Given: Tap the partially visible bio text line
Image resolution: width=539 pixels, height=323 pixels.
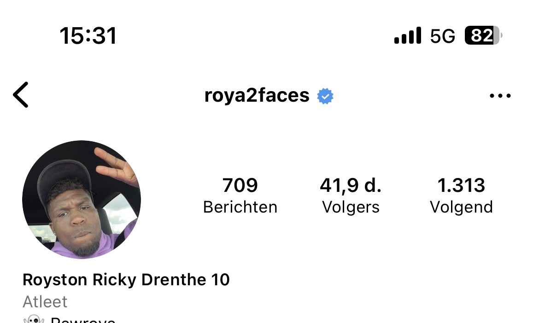Looking at the screenshot, I should (x=83, y=320).
